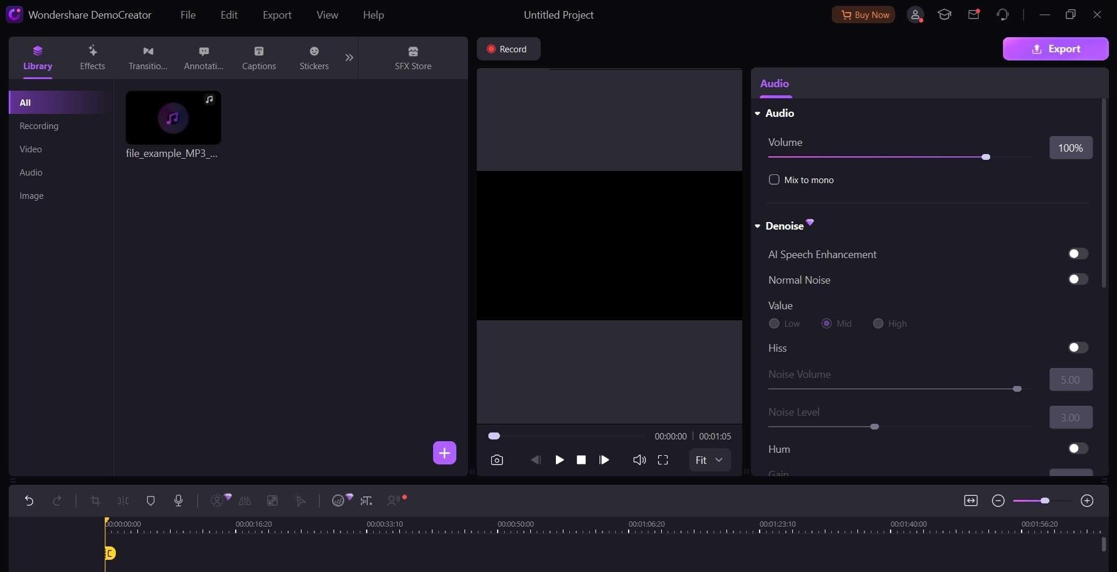This screenshot has width=1117, height=572.
Task: Toggle the Hum removal switch
Action: click(x=1078, y=449)
